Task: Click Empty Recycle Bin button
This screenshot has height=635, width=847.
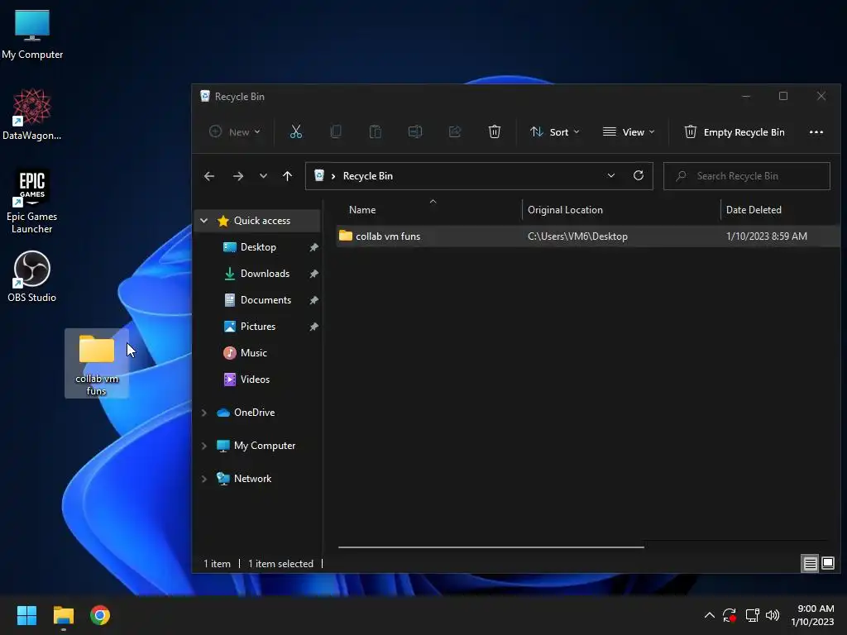Action: (x=735, y=131)
